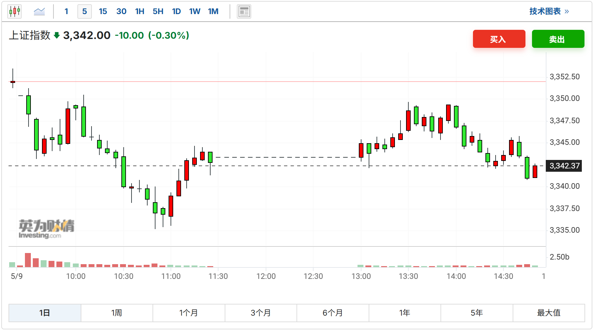This screenshot has height=332, width=594.
Task: Click the 3,350.00 price axis label
Action: pyautogui.click(x=564, y=98)
